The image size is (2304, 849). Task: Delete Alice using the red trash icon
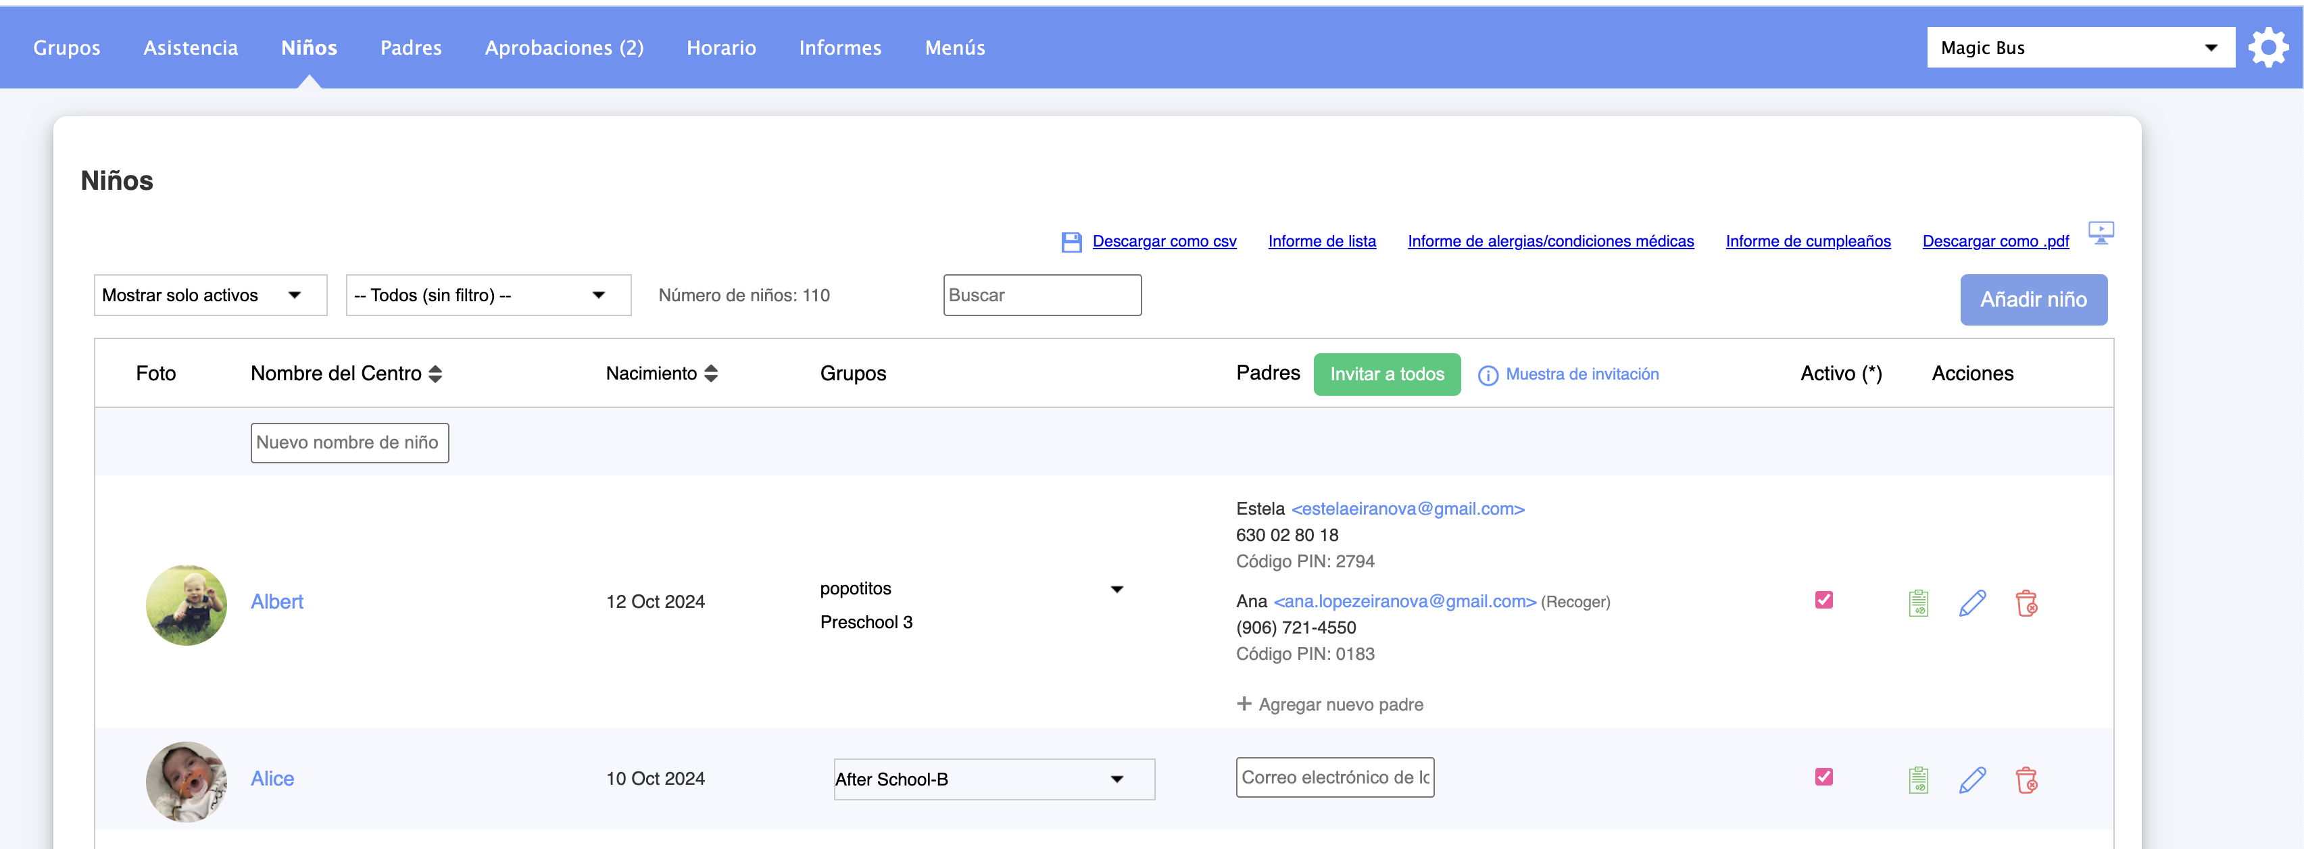click(2026, 780)
